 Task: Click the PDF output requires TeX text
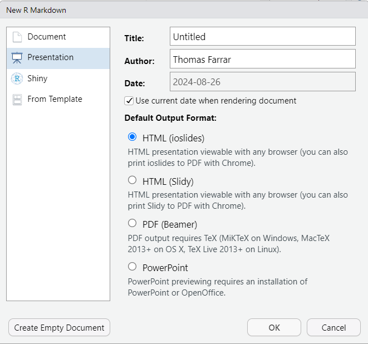pos(229,244)
